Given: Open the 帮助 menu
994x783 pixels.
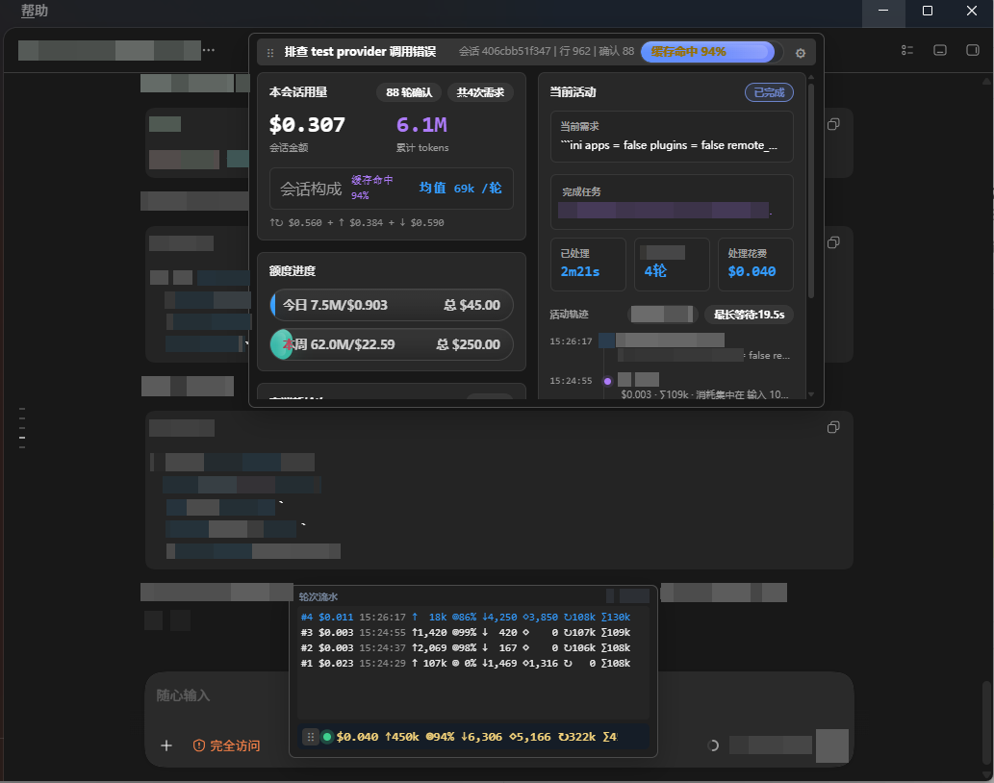Looking at the screenshot, I should tap(35, 11).
